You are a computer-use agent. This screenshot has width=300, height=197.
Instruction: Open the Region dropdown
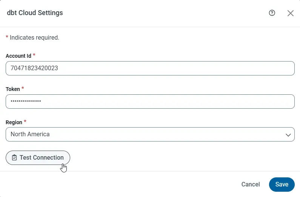coord(150,134)
